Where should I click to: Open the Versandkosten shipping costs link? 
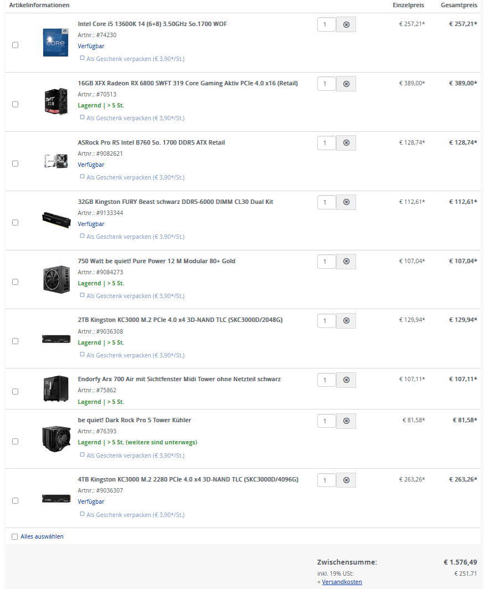tap(342, 582)
